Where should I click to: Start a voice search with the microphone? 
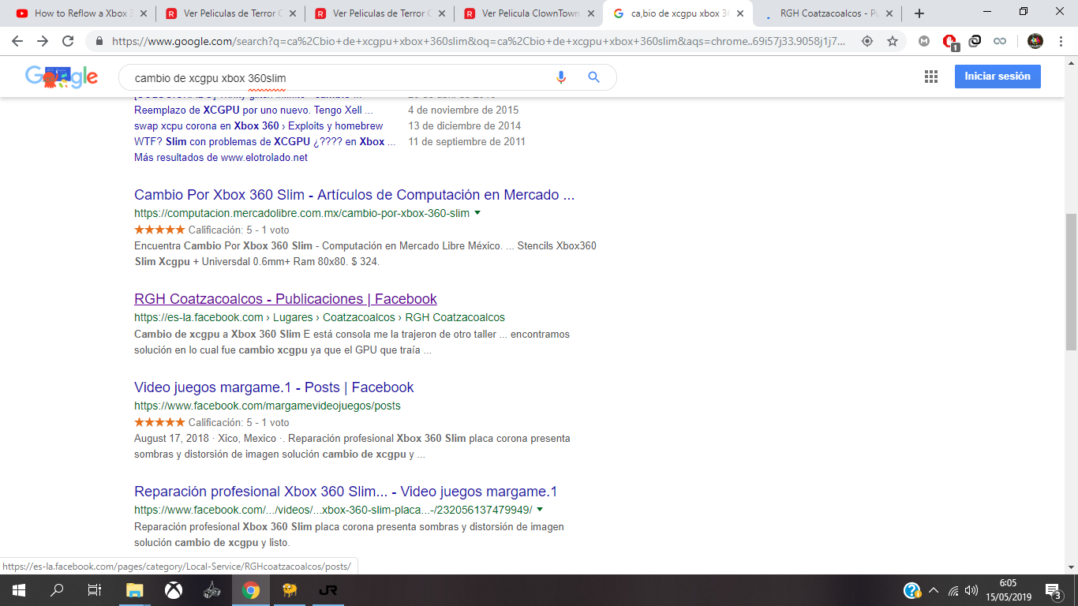[x=561, y=77]
